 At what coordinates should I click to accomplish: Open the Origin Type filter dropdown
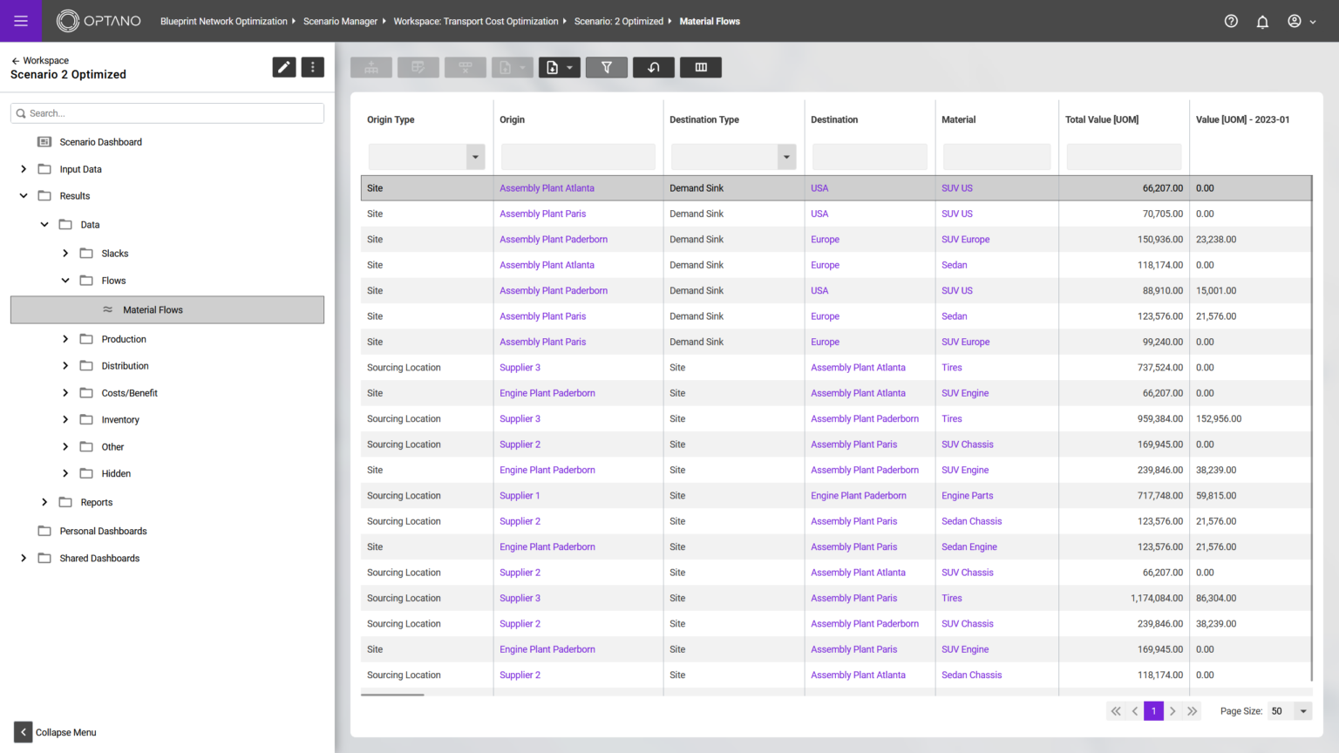point(474,157)
